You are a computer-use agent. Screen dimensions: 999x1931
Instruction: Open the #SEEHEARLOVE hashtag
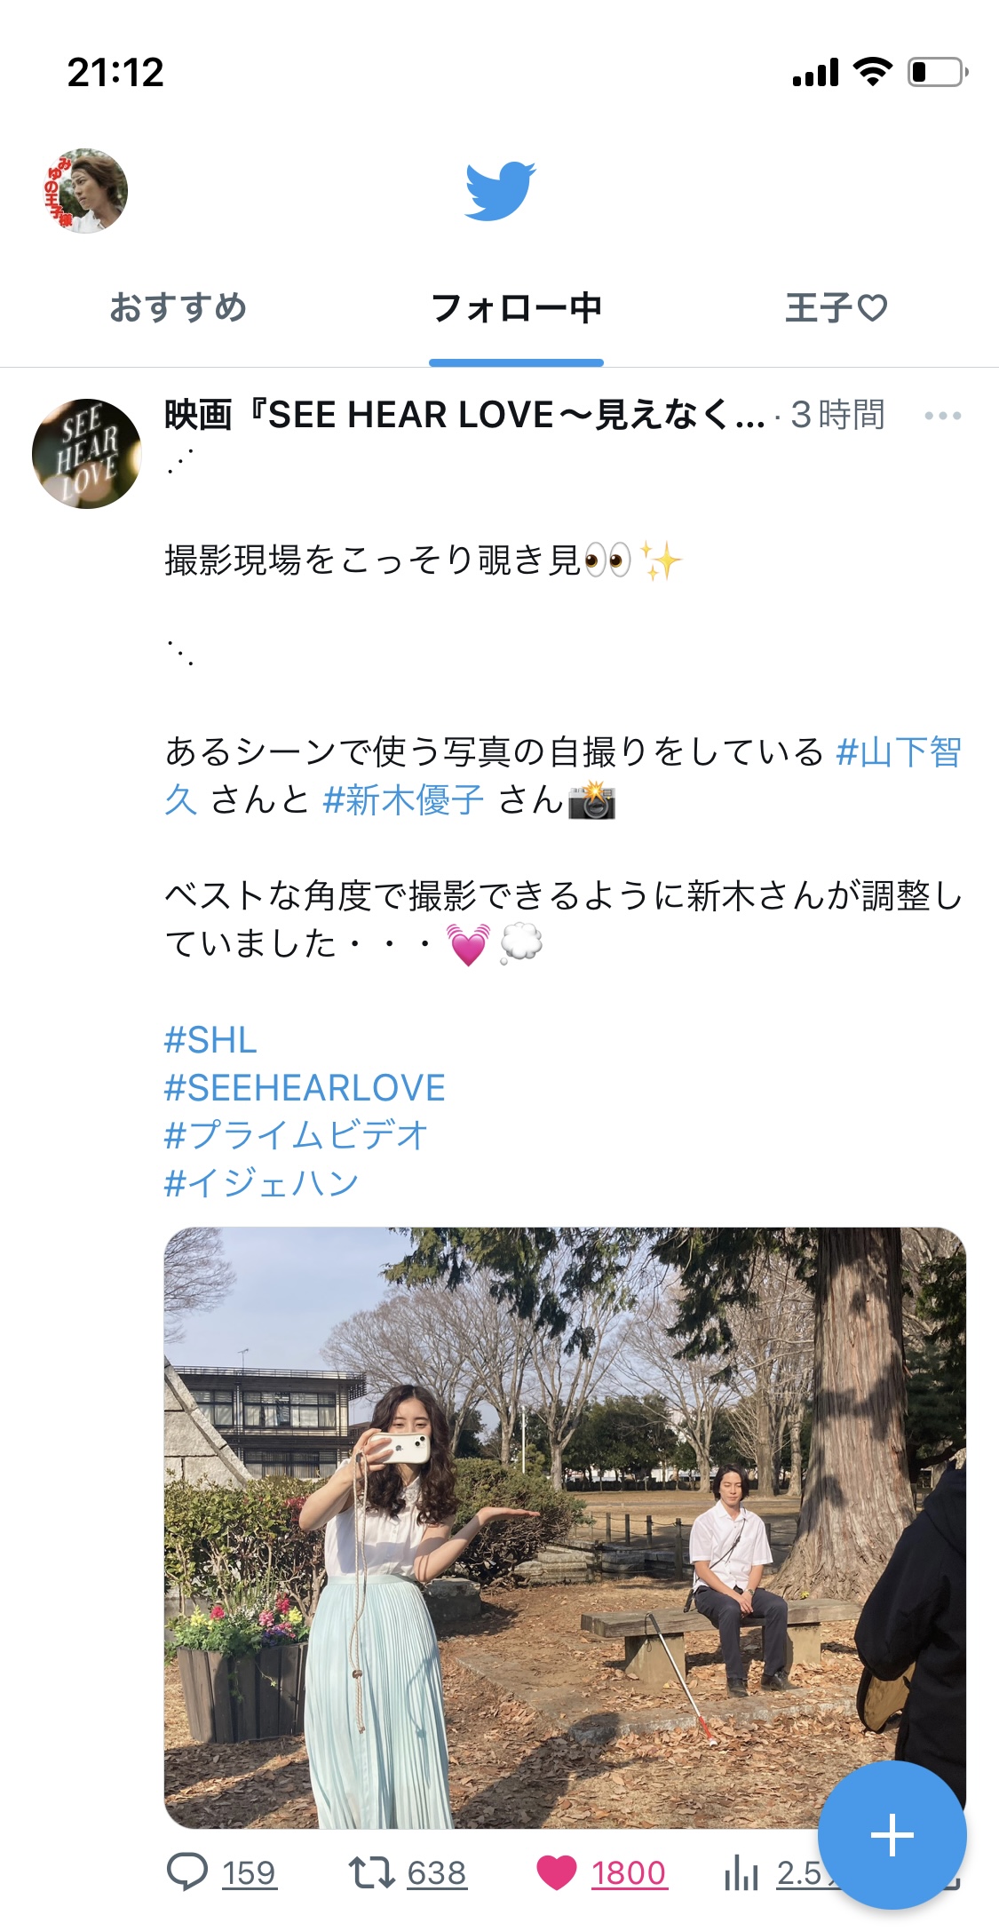click(x=305, y=1087)
